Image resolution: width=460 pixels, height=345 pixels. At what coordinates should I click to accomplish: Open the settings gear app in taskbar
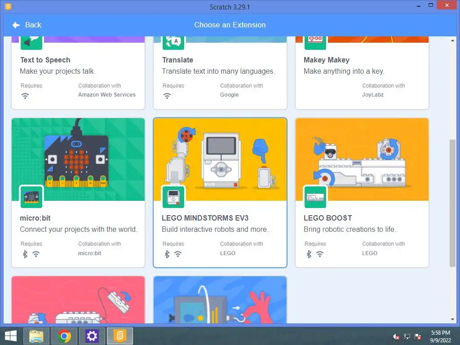coord(92,336)
